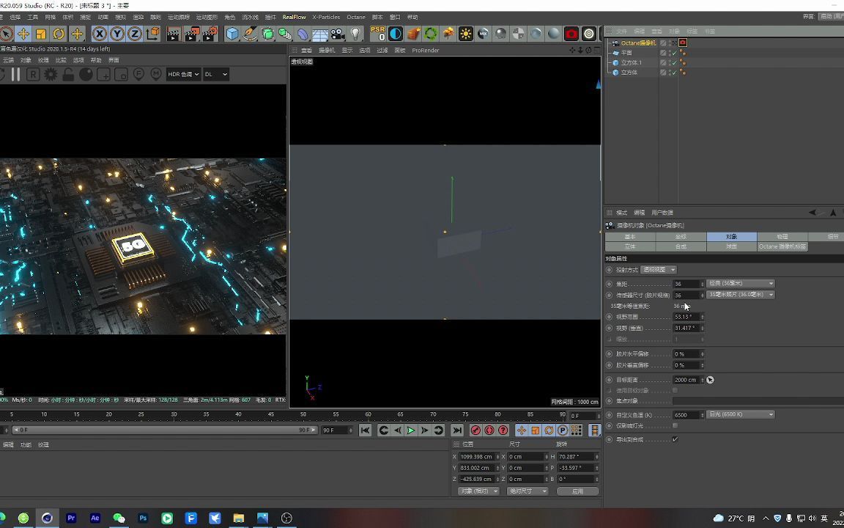Screen dimensions: 844x528
Task: Open the Octane menu in the menu bar
Action: tap(356, 17)
